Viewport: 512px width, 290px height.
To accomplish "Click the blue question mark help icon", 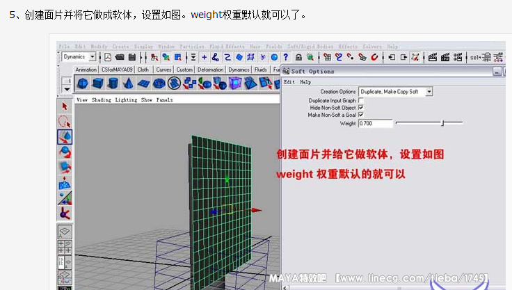I will 286,57.
